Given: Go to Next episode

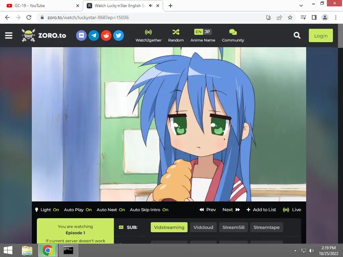Looking at the screenshot, I should (x=231, y=210).
